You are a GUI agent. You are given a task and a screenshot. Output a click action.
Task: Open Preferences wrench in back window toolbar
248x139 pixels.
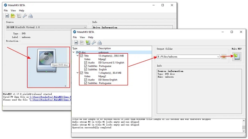(25, 16)
